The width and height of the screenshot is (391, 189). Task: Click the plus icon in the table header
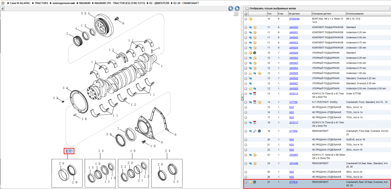[246, 14]
